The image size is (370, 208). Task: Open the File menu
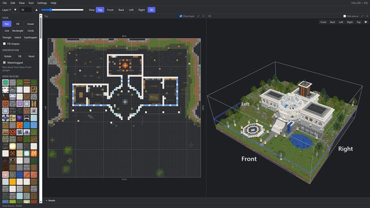coord(5,3)
